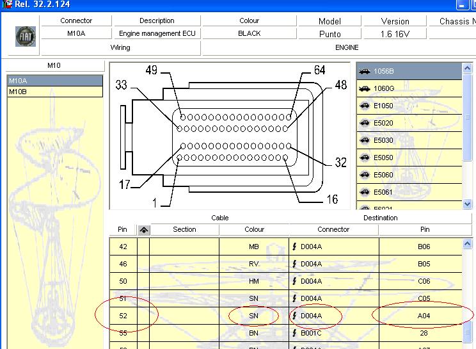Select pin 52 cell
The width and height of the screenshot is (476, 349).
coord(123,316)
